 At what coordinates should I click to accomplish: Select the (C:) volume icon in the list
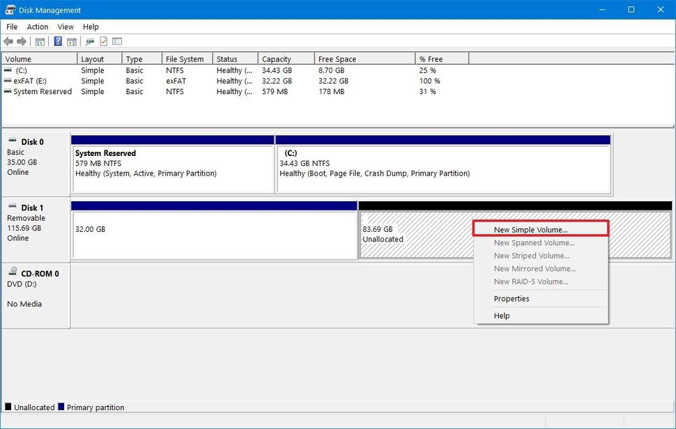tap(7, 70)
